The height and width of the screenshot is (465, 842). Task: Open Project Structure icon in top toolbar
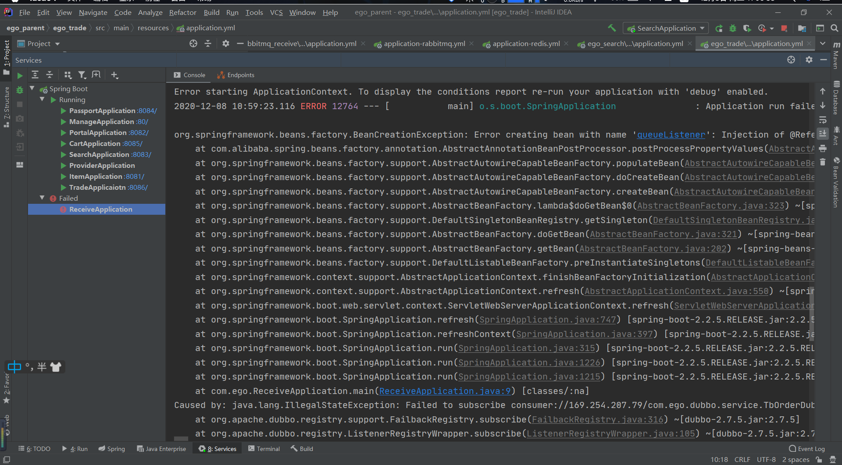point(802,28)
